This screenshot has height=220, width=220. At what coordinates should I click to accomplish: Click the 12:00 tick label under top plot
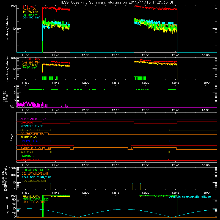pos(86,55)
